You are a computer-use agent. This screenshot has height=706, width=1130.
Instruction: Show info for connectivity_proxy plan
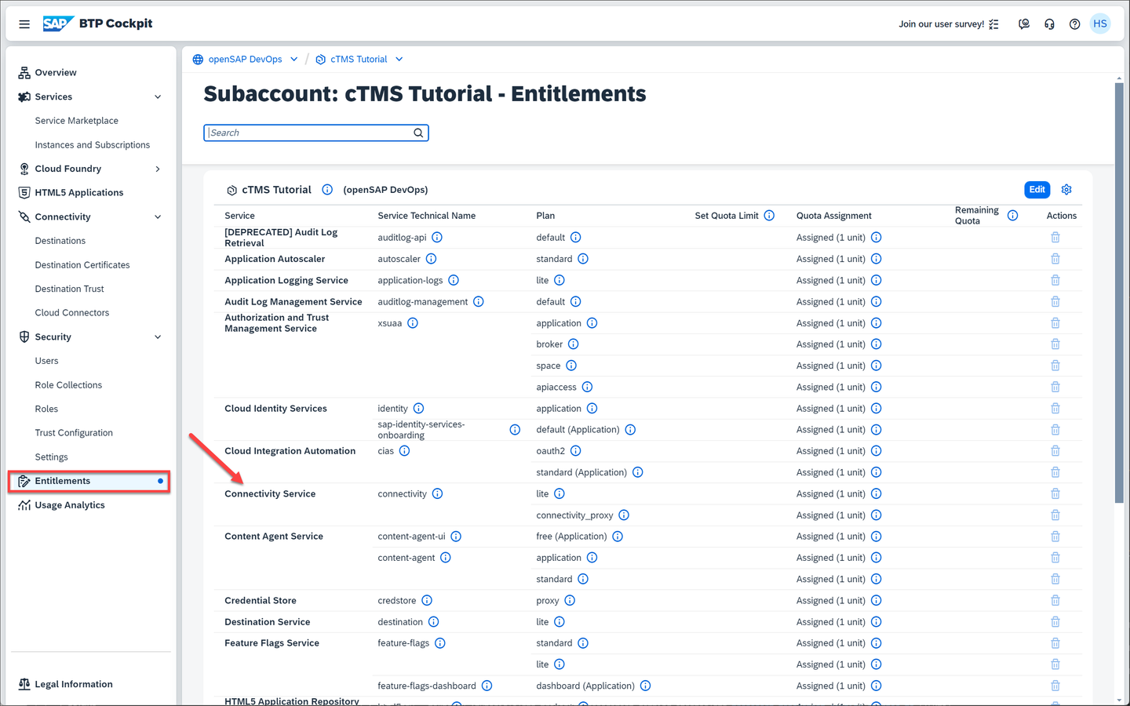pyautogui.click(x=624, y=515)
